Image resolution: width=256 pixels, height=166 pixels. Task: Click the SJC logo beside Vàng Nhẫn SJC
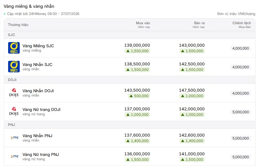coord(14,67)
